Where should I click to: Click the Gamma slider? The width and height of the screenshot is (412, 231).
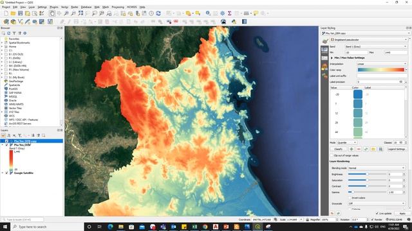367,193
